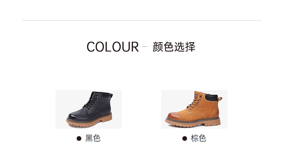Click the dotted divider line at top
283x143 pixels.
pyautogui.click(x=142, y=20)
